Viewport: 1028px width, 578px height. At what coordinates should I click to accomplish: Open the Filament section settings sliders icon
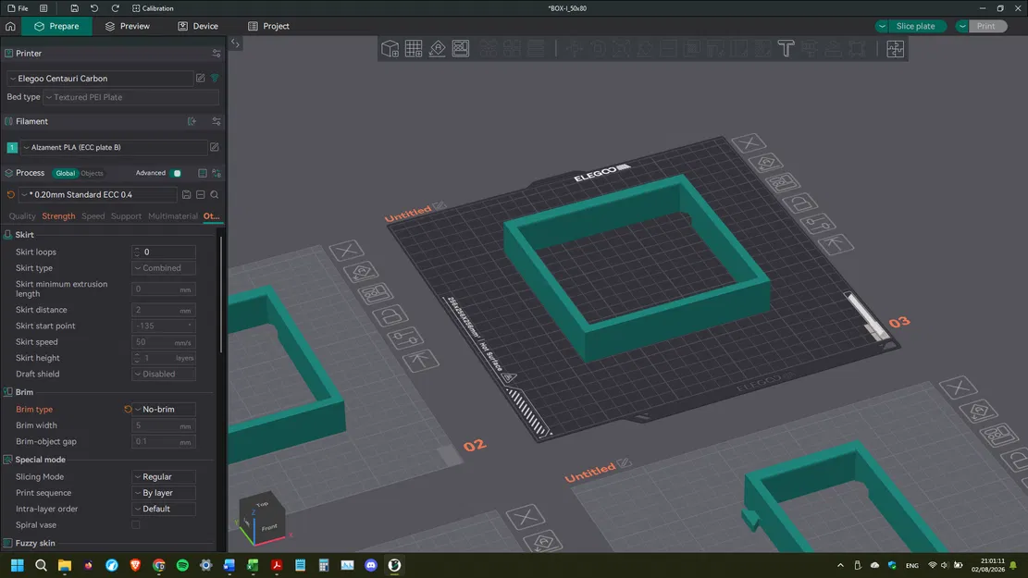[x=217, y=121]
